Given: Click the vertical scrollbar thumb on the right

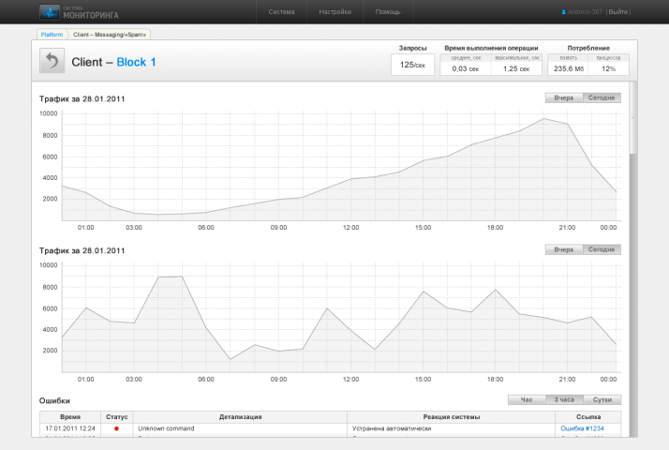Looking at the screenshot, I should pyautogui.click(x=633, y=118).
